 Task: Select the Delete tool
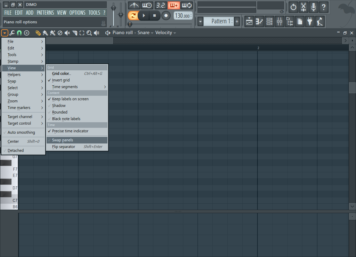click(x=60, y=33)
